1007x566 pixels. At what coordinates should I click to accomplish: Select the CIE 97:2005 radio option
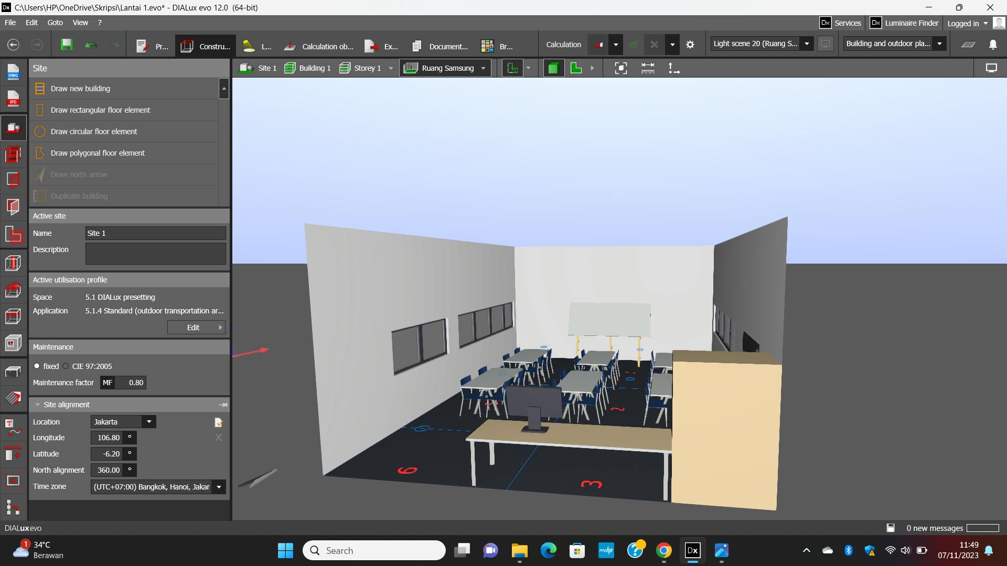coord(66,366)
